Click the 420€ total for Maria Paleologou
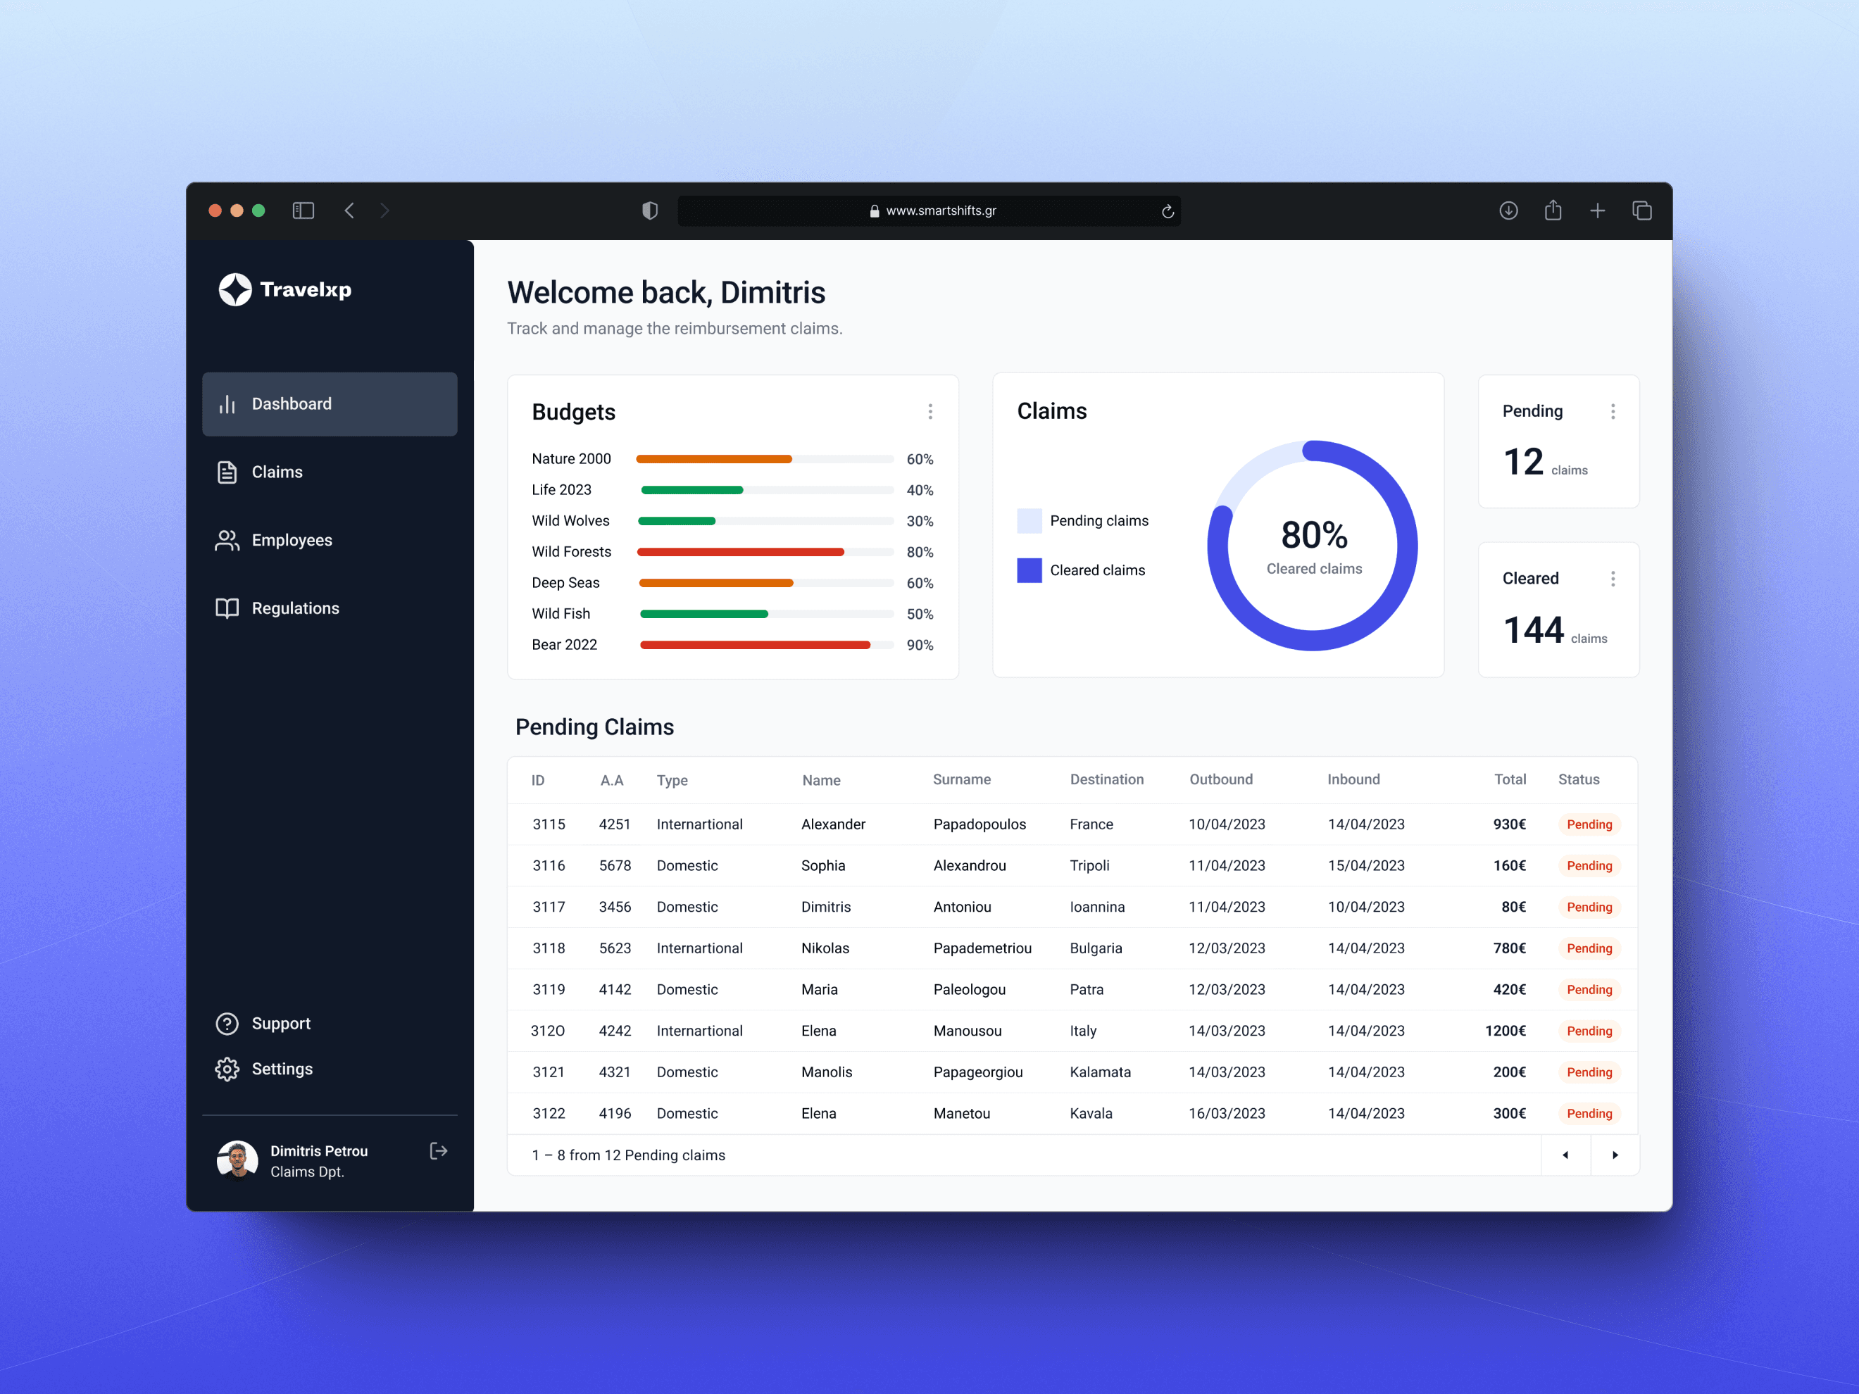1859x1394 pixels. [x=1510, y=990]
